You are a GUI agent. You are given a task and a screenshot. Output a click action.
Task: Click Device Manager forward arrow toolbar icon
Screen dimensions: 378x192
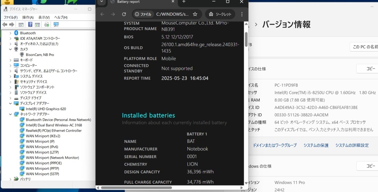pyautogui.click(x=12, y=24)
